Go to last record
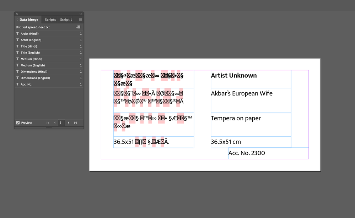The width and height of the screenshot is (355, 218). pos(75,123)
